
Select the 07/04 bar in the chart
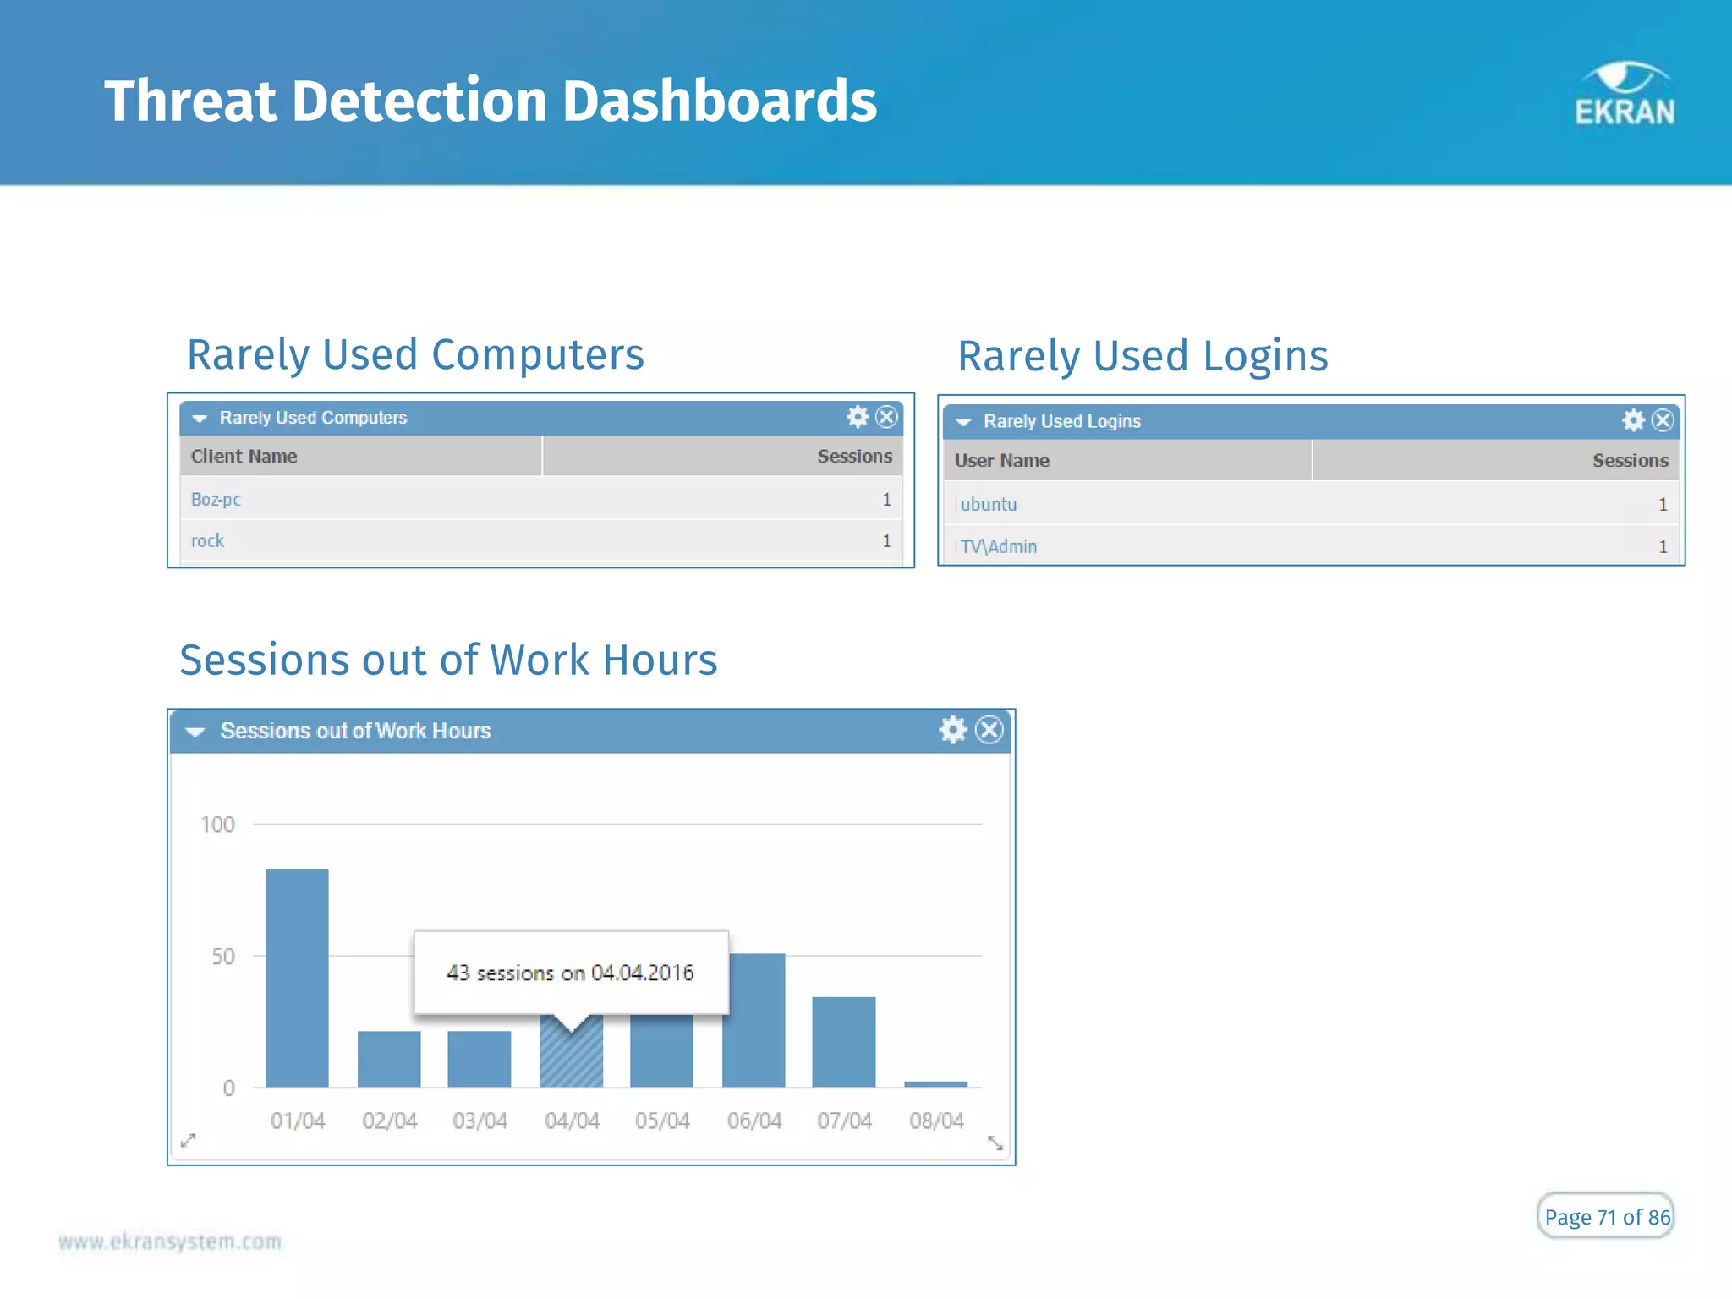[x=844, y=1042]
